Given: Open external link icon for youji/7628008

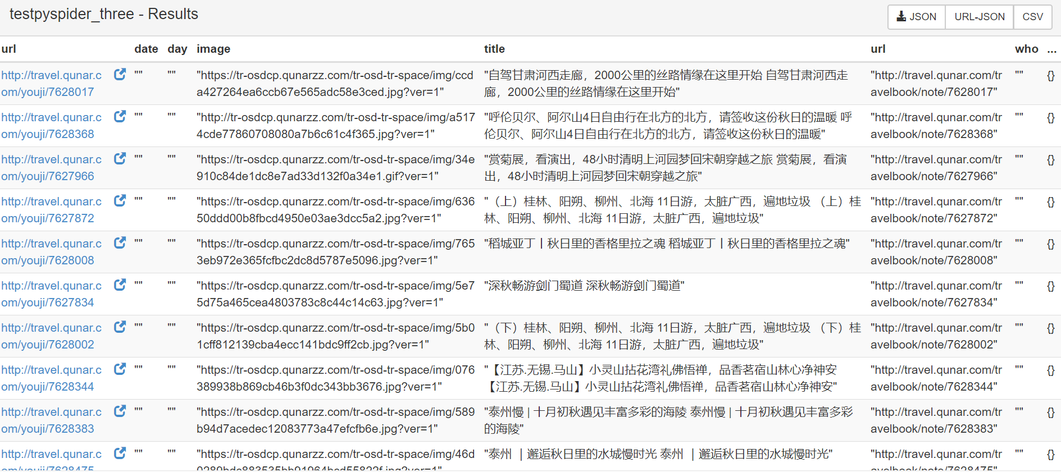Looking at the screenshot, I should pyautogui.click(x=120, y=243).
